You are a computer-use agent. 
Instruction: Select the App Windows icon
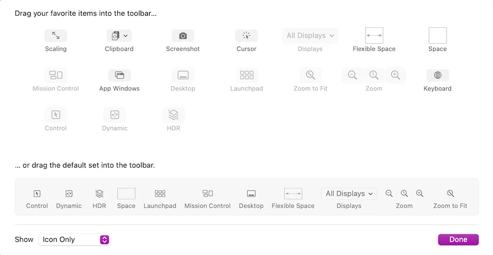pos(119,75)
